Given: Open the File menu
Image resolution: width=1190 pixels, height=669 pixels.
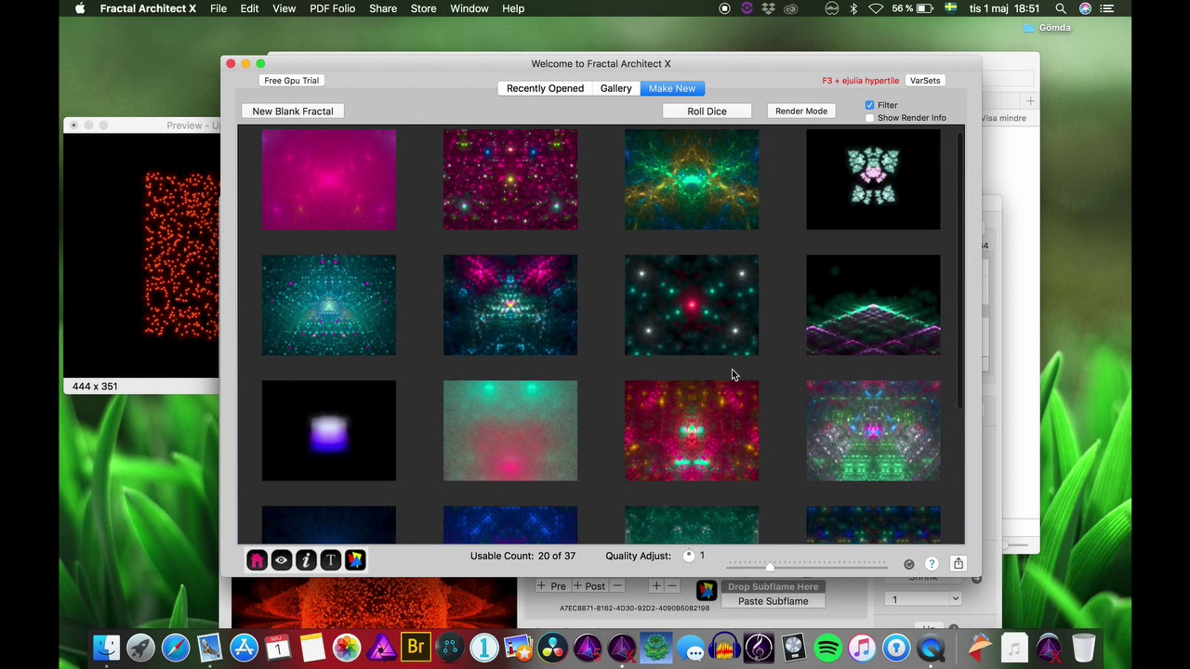Looking at the screenshot, I should coord(218,8).
